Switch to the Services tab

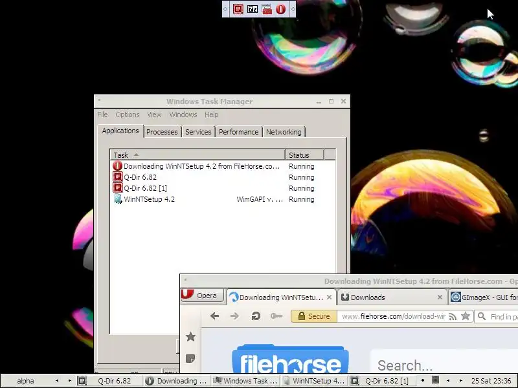(x=198, y=132)
